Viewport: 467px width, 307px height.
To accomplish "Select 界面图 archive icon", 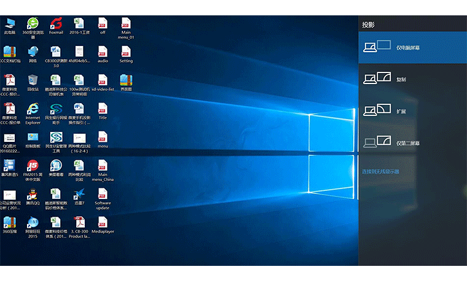I will point(126,82).
